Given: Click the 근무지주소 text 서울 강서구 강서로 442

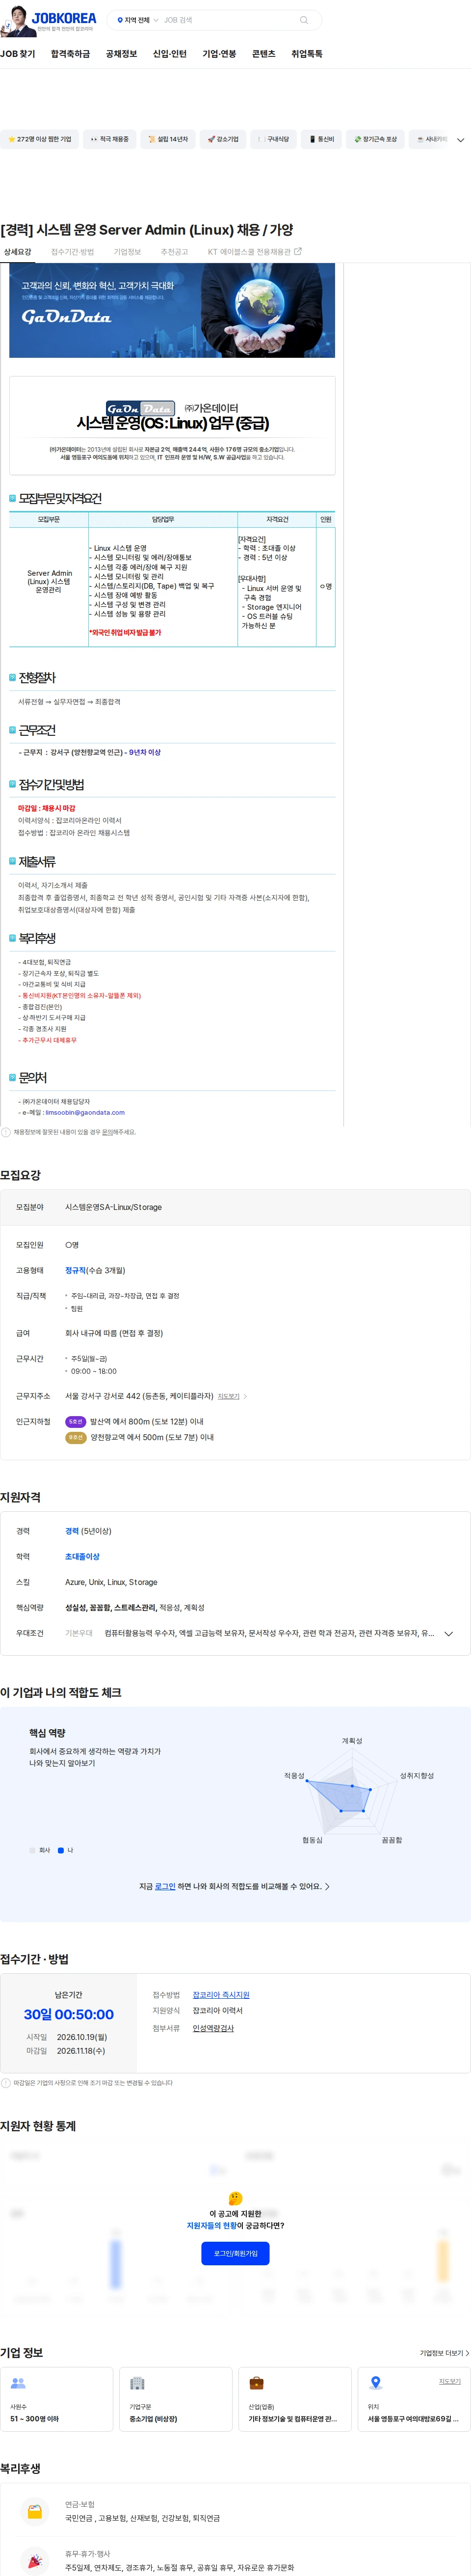Looking at the screenshot, I should 139,1396.
